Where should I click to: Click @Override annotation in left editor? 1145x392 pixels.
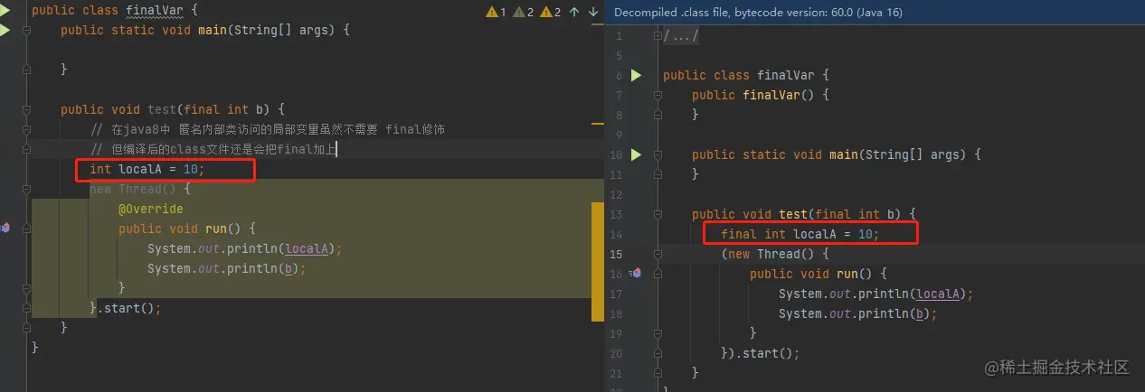(x=151, y=209)
